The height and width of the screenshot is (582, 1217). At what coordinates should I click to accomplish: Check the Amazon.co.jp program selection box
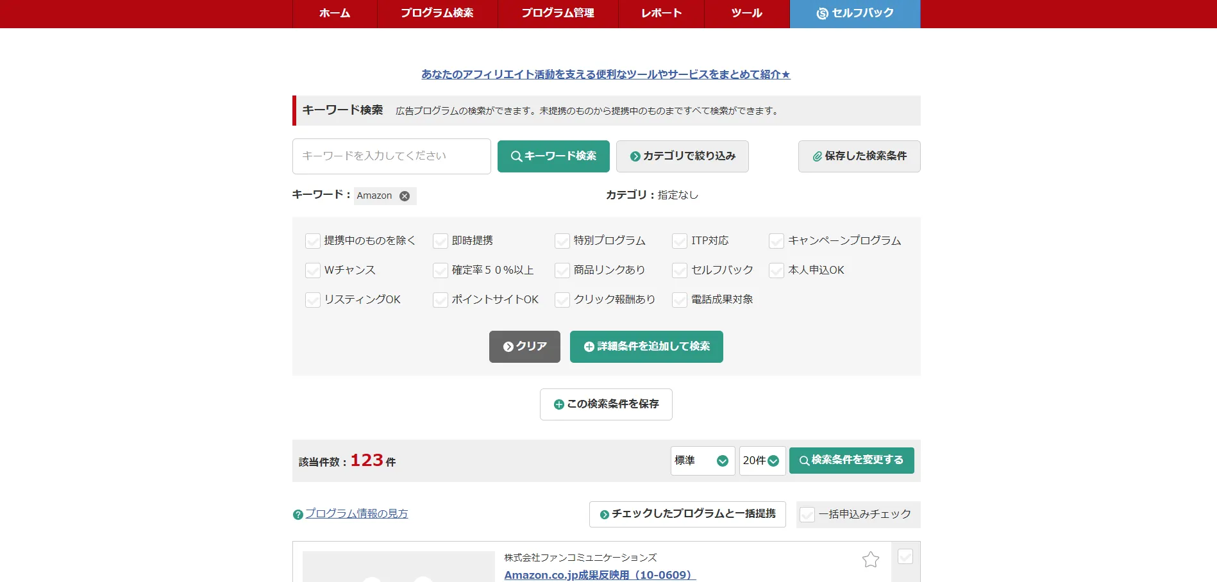[x=905, y=556]
